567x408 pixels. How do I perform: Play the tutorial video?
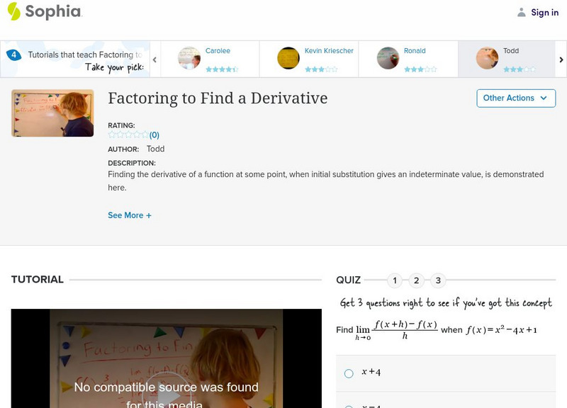click(x=167, y=396)
